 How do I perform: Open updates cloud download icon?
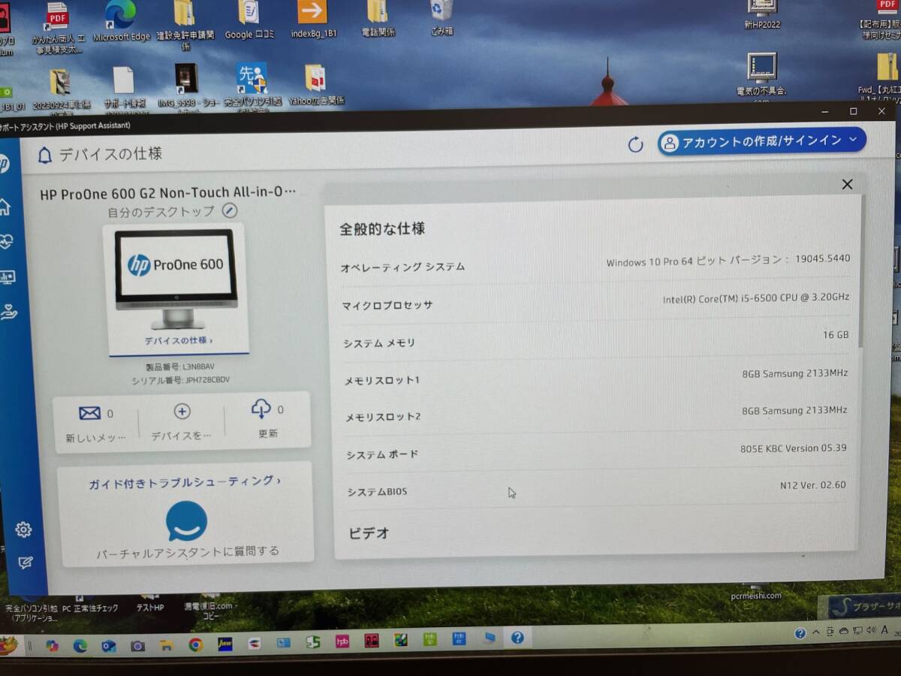(x=261, y=409)
